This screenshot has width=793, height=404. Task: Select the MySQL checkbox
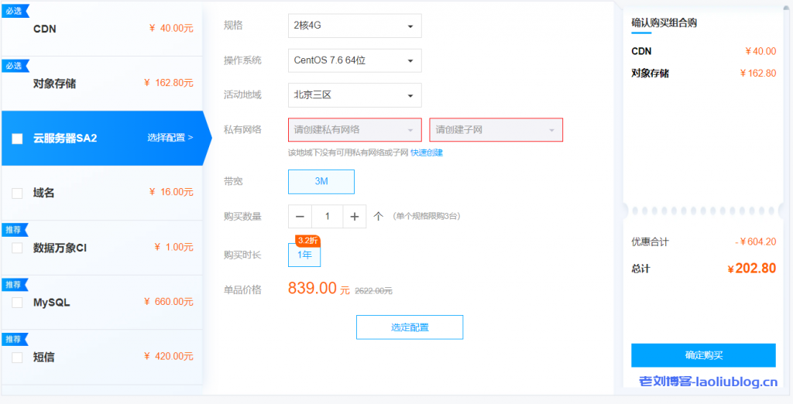pyautogui.click(x=17, y=303)
